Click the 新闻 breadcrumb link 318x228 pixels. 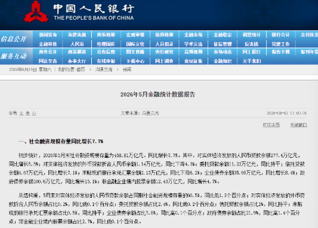tap(127, 70)
